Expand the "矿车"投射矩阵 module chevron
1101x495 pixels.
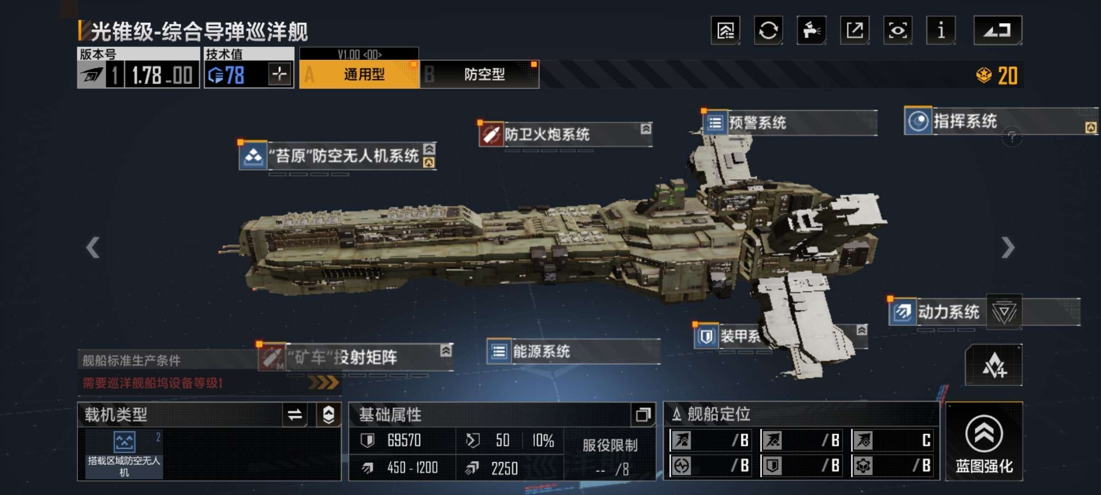pyautogui.click(x=446, y=351)
